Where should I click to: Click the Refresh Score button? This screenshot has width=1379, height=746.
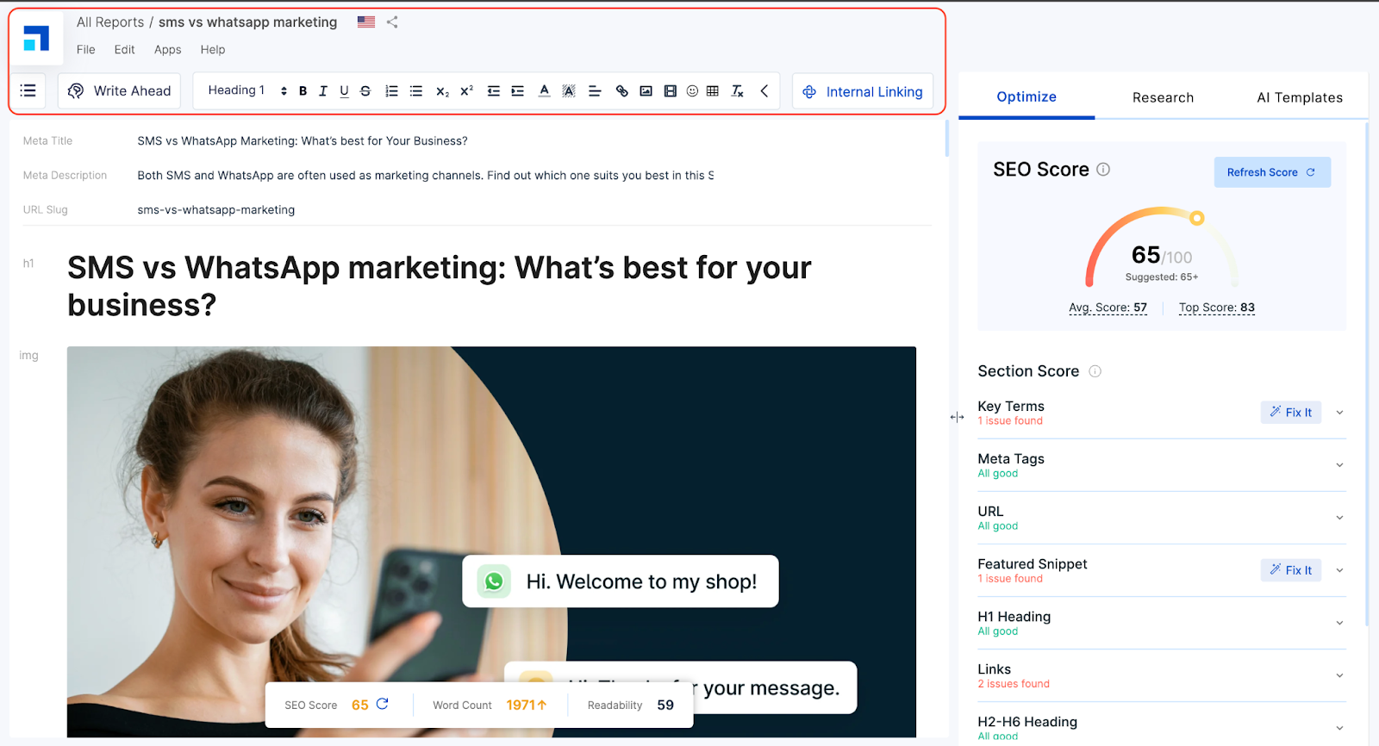[1272, 172]
